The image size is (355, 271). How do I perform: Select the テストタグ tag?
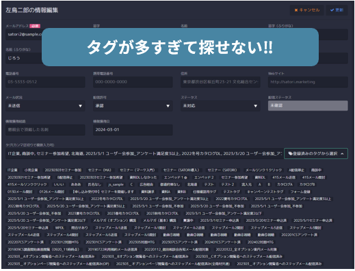(231, 192)
